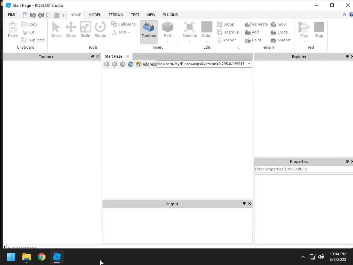This screenshot has width=353, height=265.
Task: Close the Toolbox panel
Action: click(x=98, y=56)
